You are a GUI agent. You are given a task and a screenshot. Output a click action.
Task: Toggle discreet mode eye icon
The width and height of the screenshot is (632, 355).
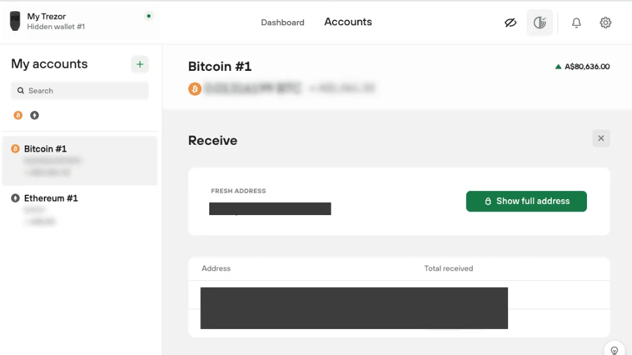(x=510, y=23)
